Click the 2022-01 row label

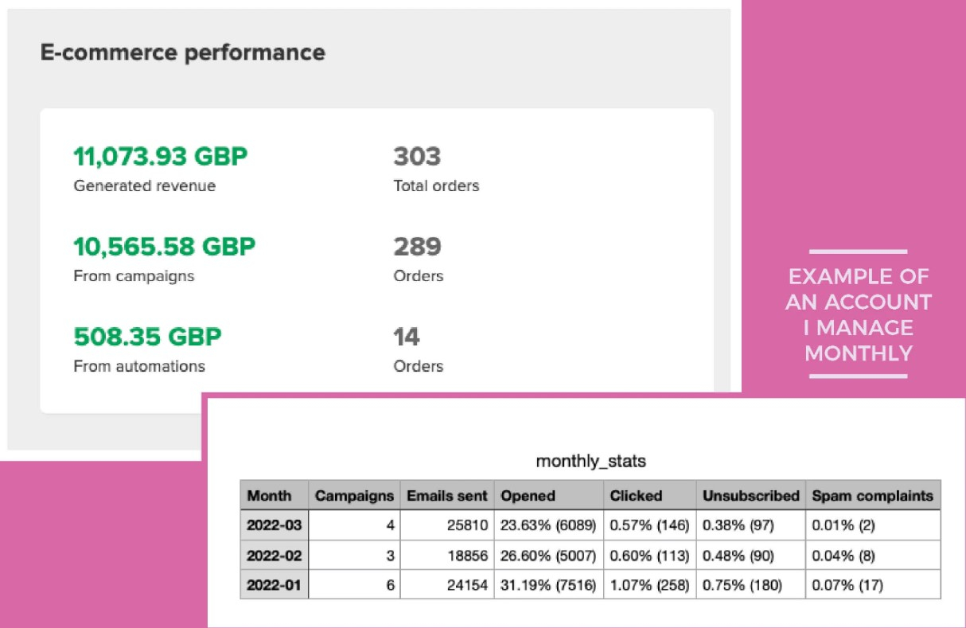coord(275,585)
